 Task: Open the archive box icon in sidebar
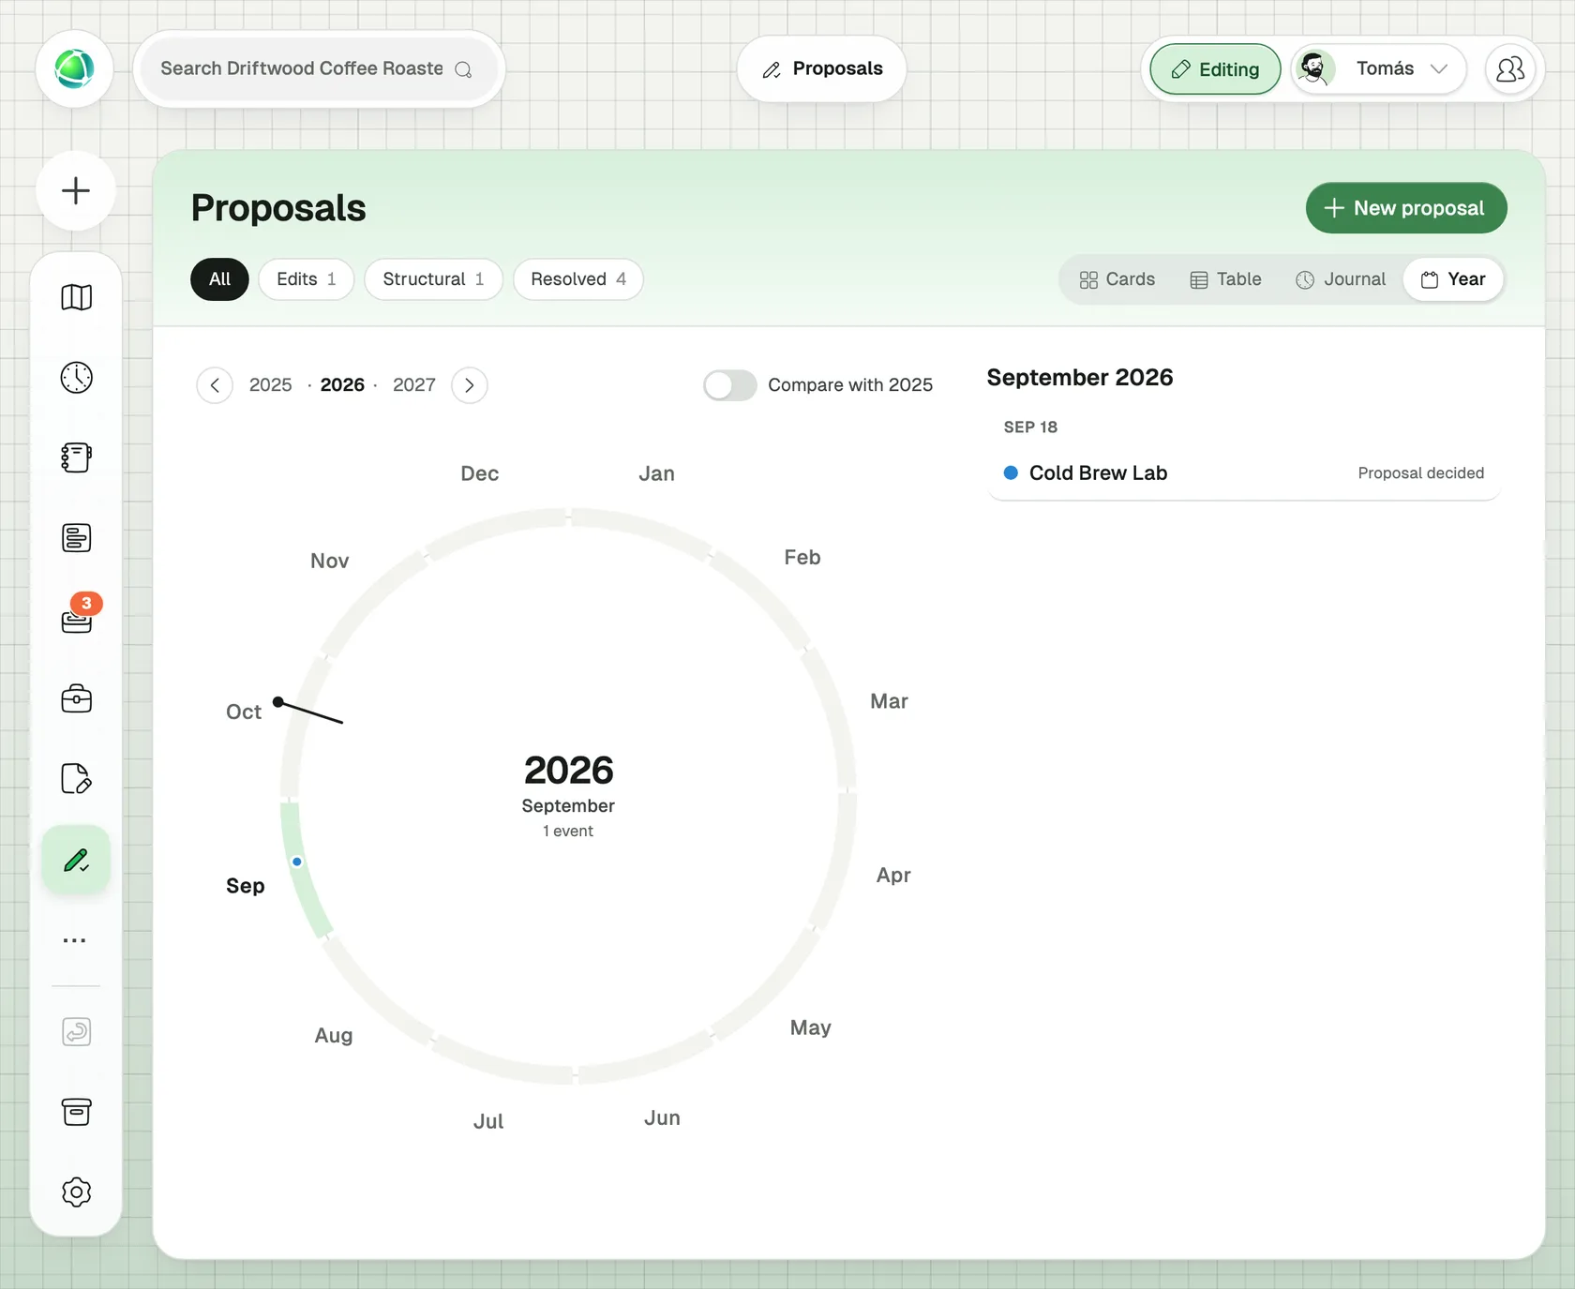(76, 1112)
